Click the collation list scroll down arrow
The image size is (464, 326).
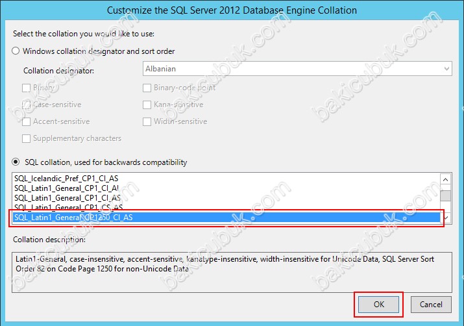(x=446, y=218)
